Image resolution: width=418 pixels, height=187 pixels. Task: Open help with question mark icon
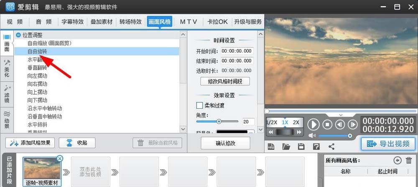[316, 146]
